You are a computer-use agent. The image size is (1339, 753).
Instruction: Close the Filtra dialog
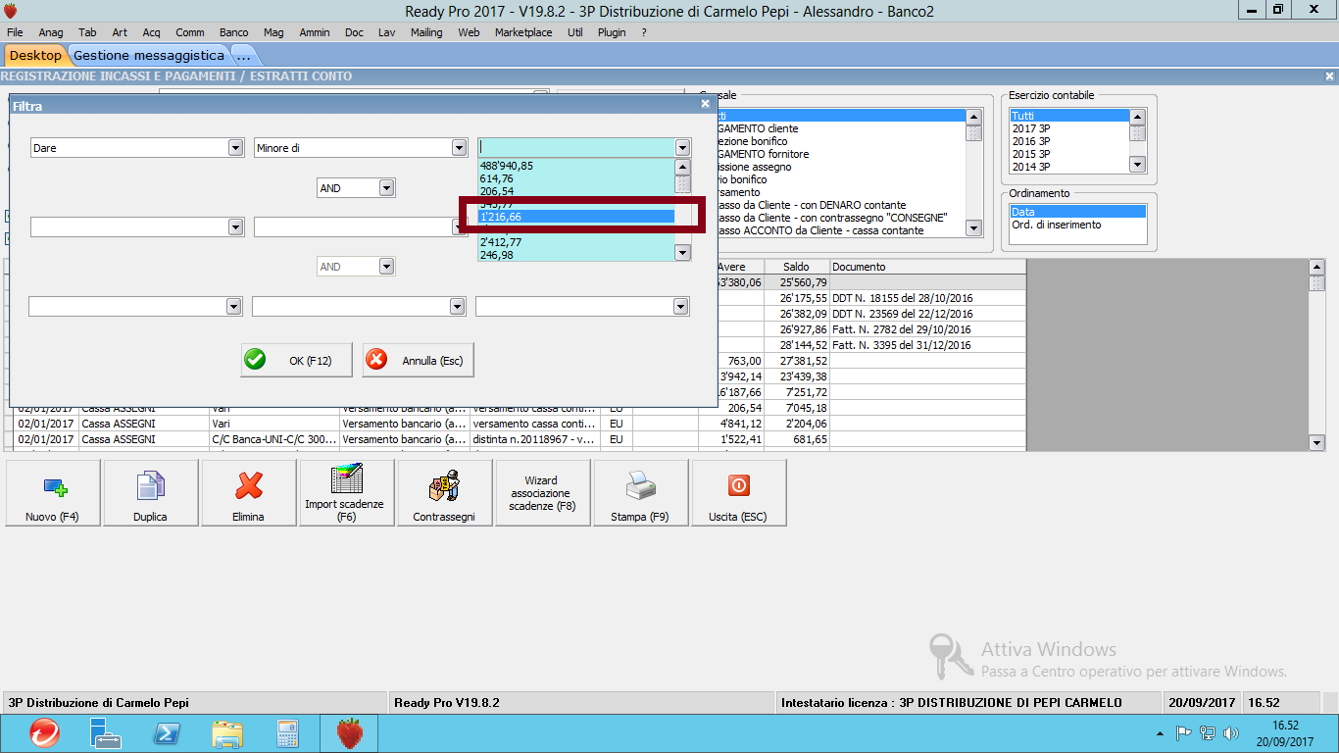705,103
